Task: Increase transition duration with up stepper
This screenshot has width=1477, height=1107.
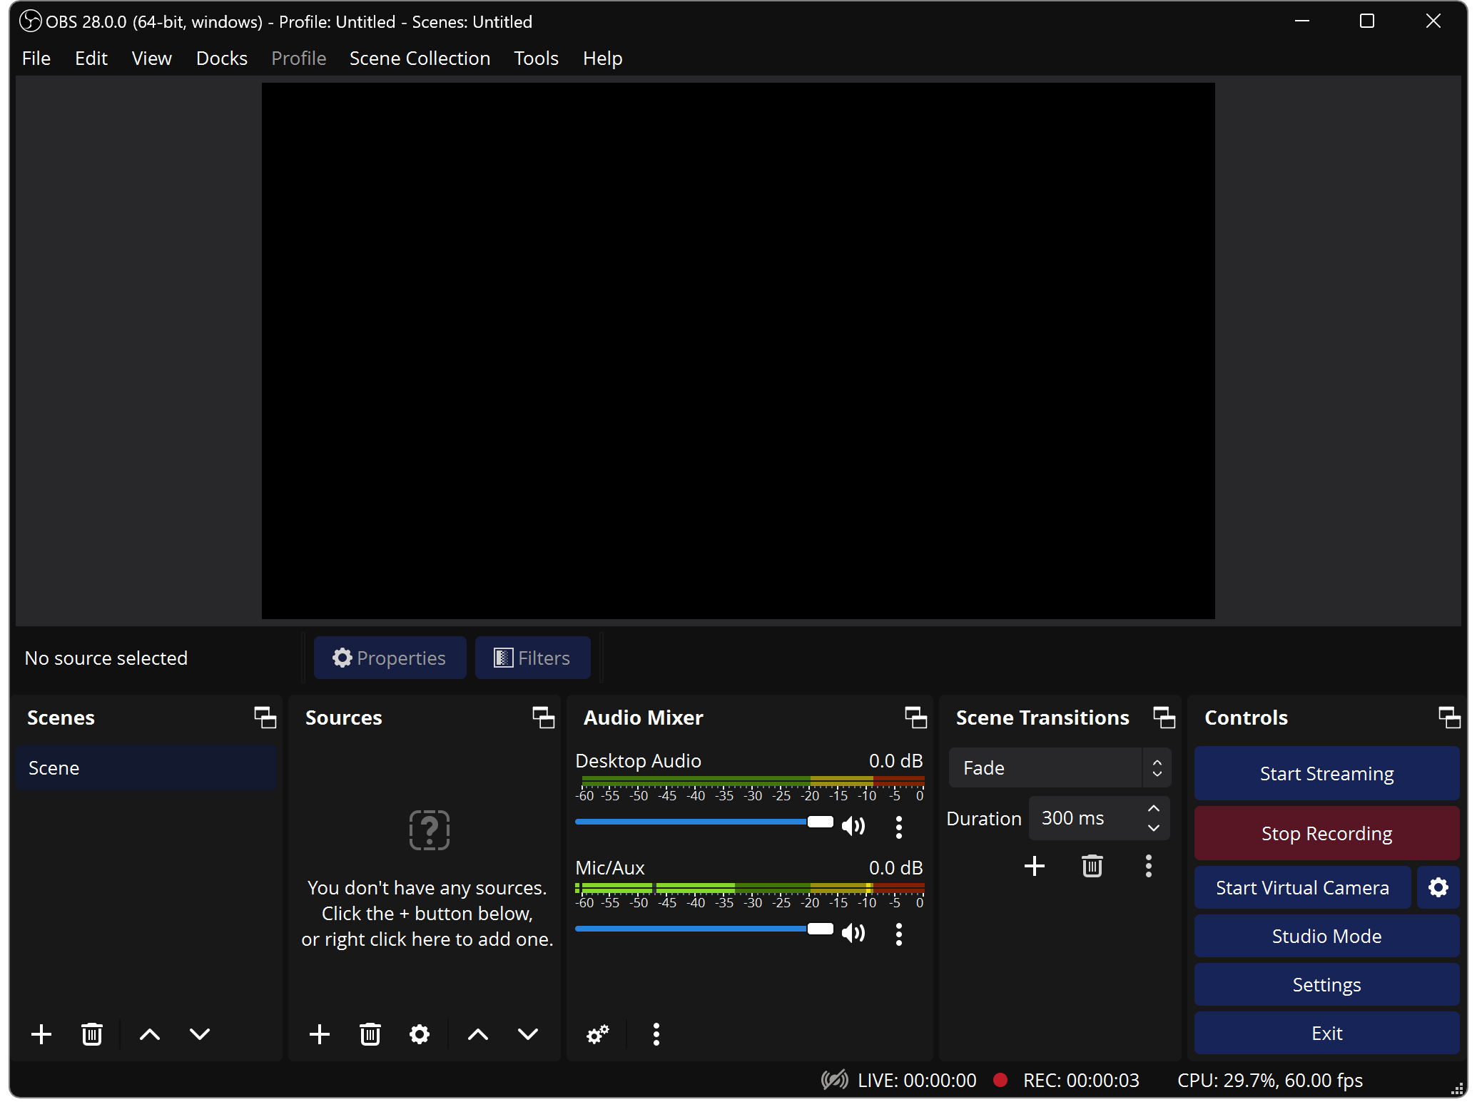Action: (x=1154, y=808)
